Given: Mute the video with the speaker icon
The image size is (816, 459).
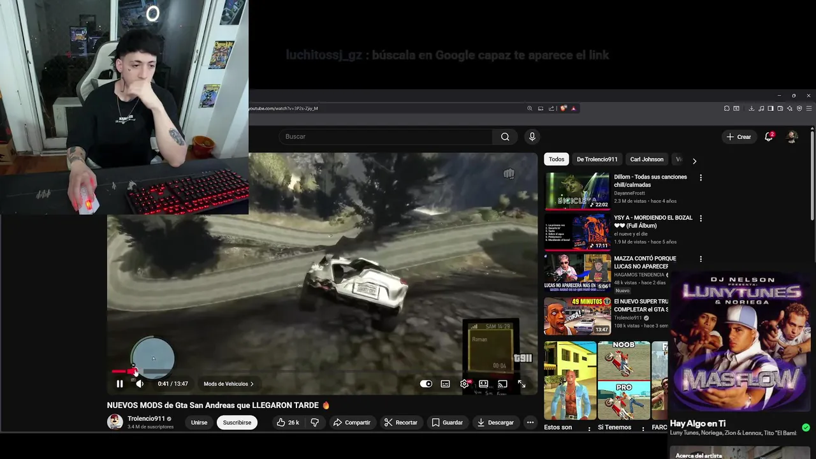Looking at the screenshot, I should pos(140,384).
